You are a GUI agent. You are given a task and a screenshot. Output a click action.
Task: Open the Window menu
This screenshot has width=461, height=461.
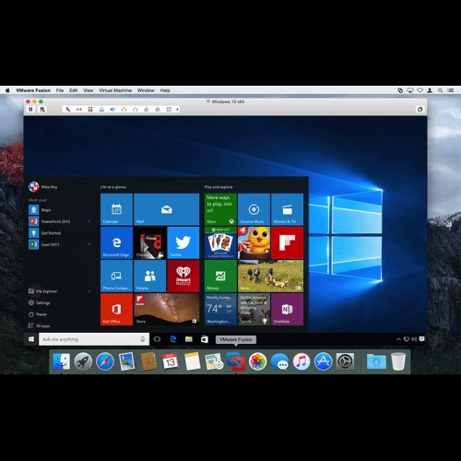(x=146, y=90)
